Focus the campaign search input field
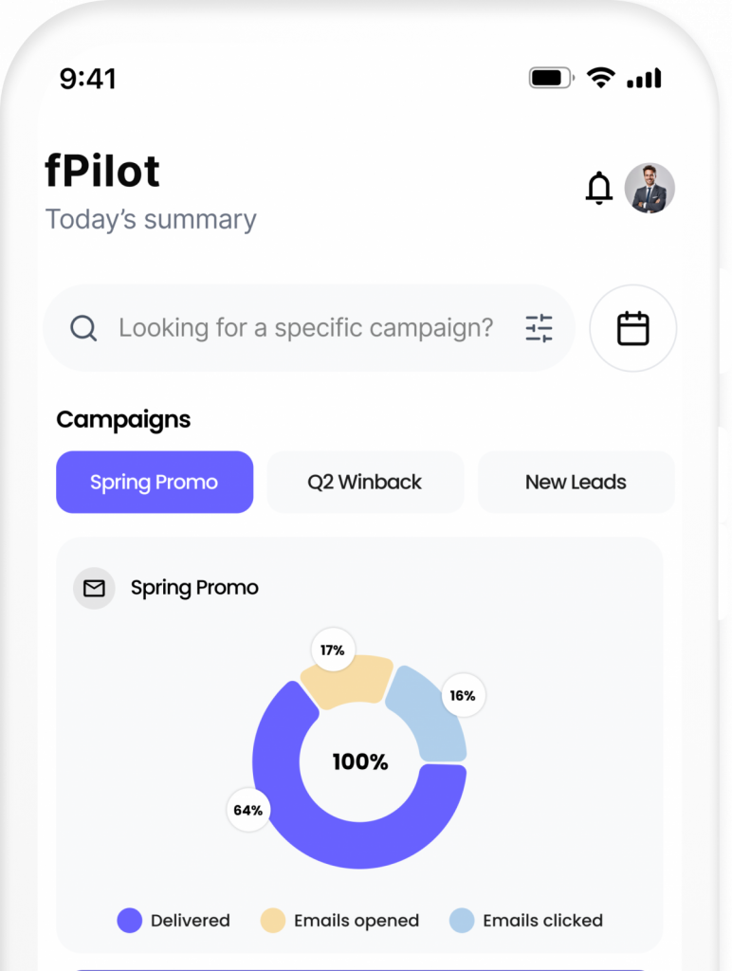 coord(305,328)
